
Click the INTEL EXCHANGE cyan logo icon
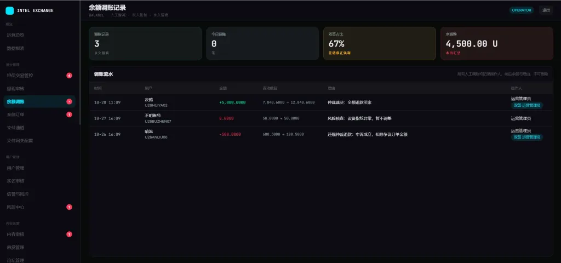10,11
